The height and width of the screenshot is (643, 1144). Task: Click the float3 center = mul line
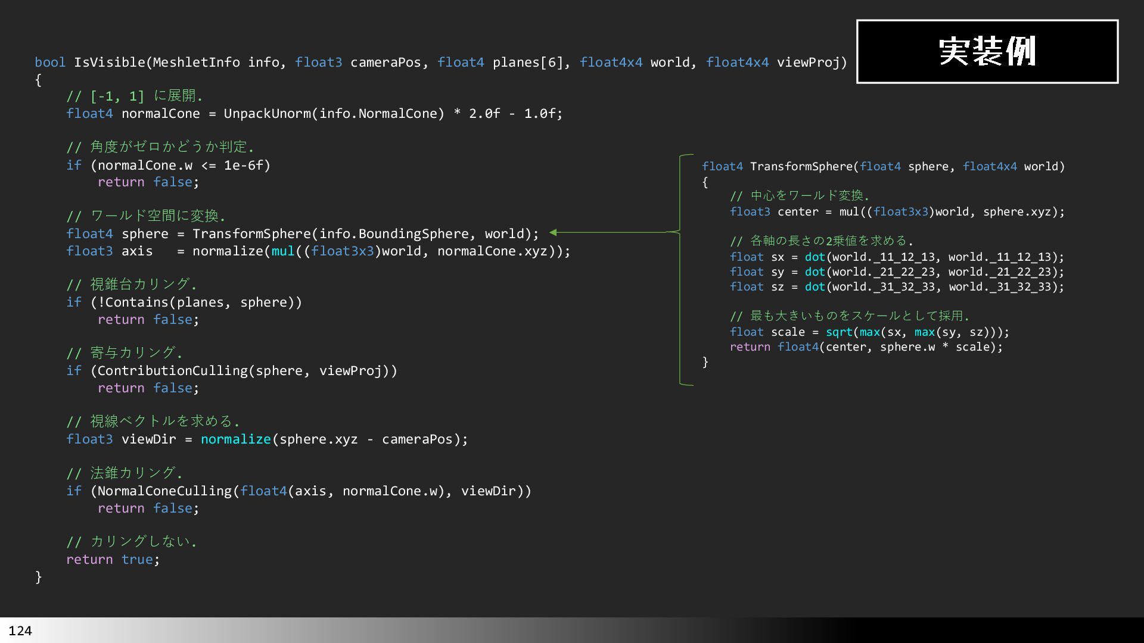(x=897, y=212)
